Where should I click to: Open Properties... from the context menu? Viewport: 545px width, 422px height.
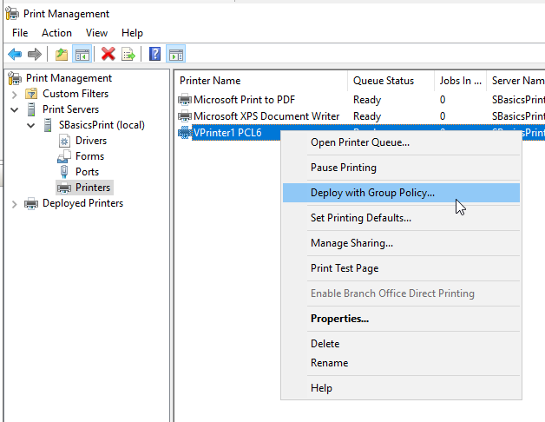[401, 319]
